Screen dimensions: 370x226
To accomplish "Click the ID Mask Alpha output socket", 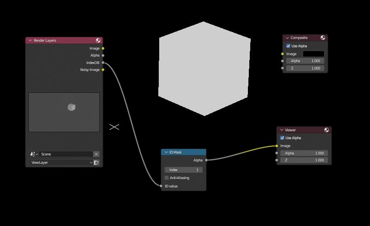I will click(x=206, y=160).
